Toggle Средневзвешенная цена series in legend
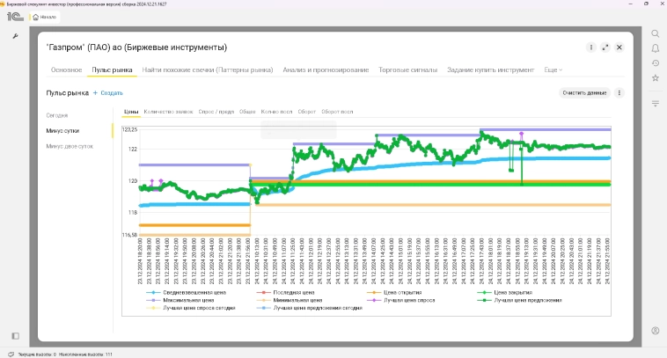667x358 pixels. [187, 292]
